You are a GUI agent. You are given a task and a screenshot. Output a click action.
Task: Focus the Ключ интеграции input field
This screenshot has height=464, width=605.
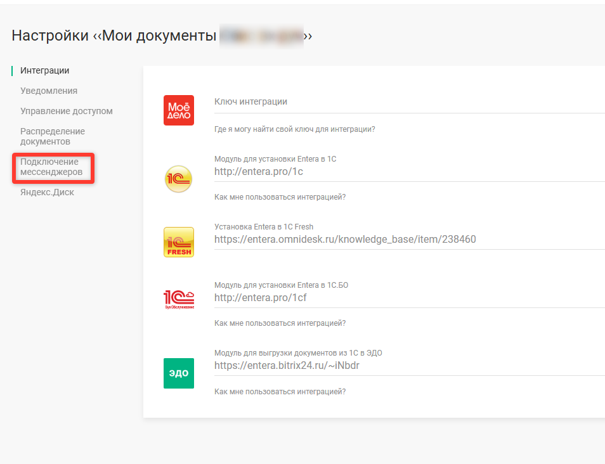point(410,102)
